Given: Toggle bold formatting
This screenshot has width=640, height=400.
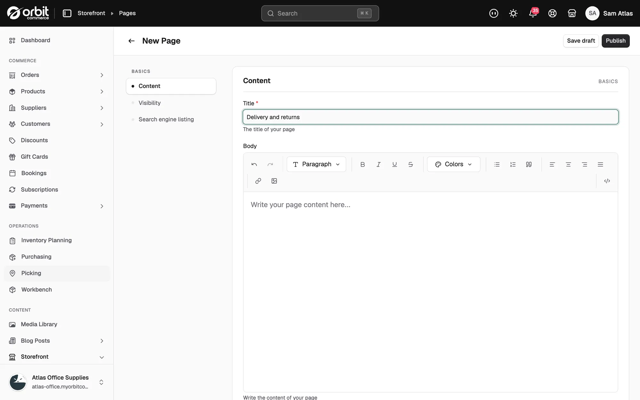Looking at the screenshot, I should pos(363,164).
